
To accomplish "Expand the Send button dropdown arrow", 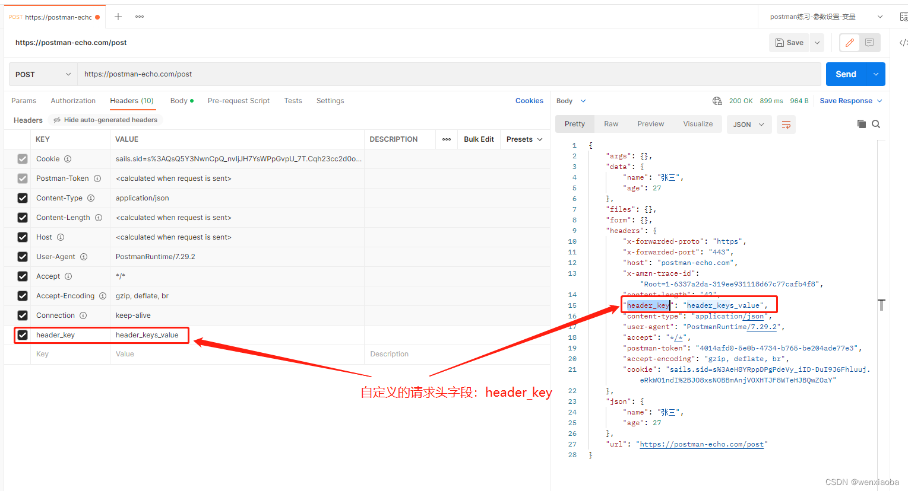I will [876, 74].
